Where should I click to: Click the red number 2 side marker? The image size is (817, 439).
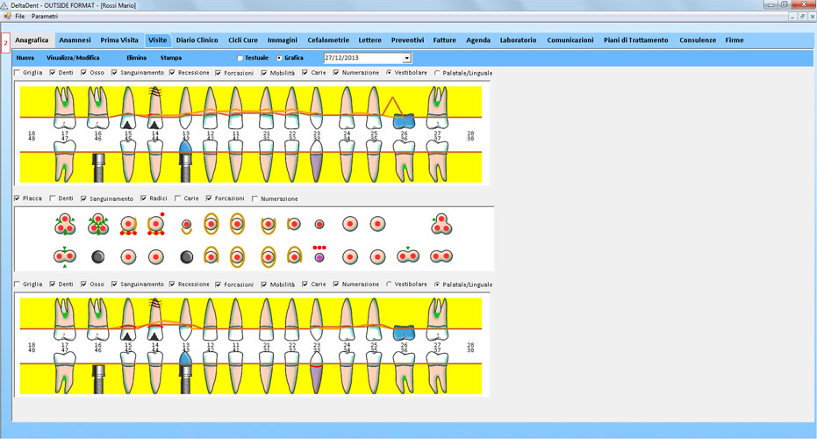tap(6, 43)
